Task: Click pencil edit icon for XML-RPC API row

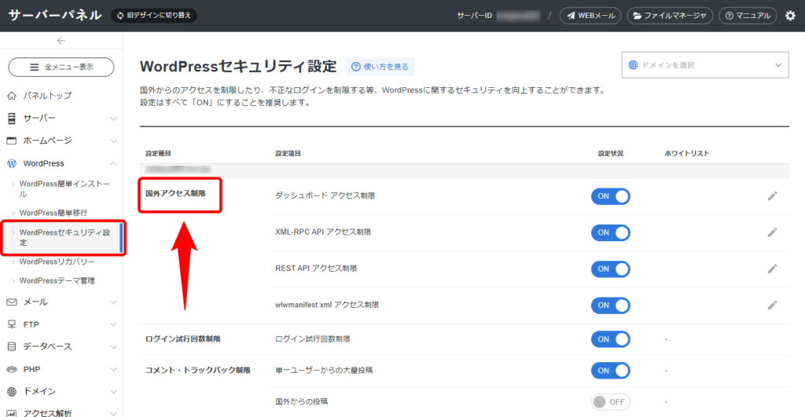Action: (772, 232)
